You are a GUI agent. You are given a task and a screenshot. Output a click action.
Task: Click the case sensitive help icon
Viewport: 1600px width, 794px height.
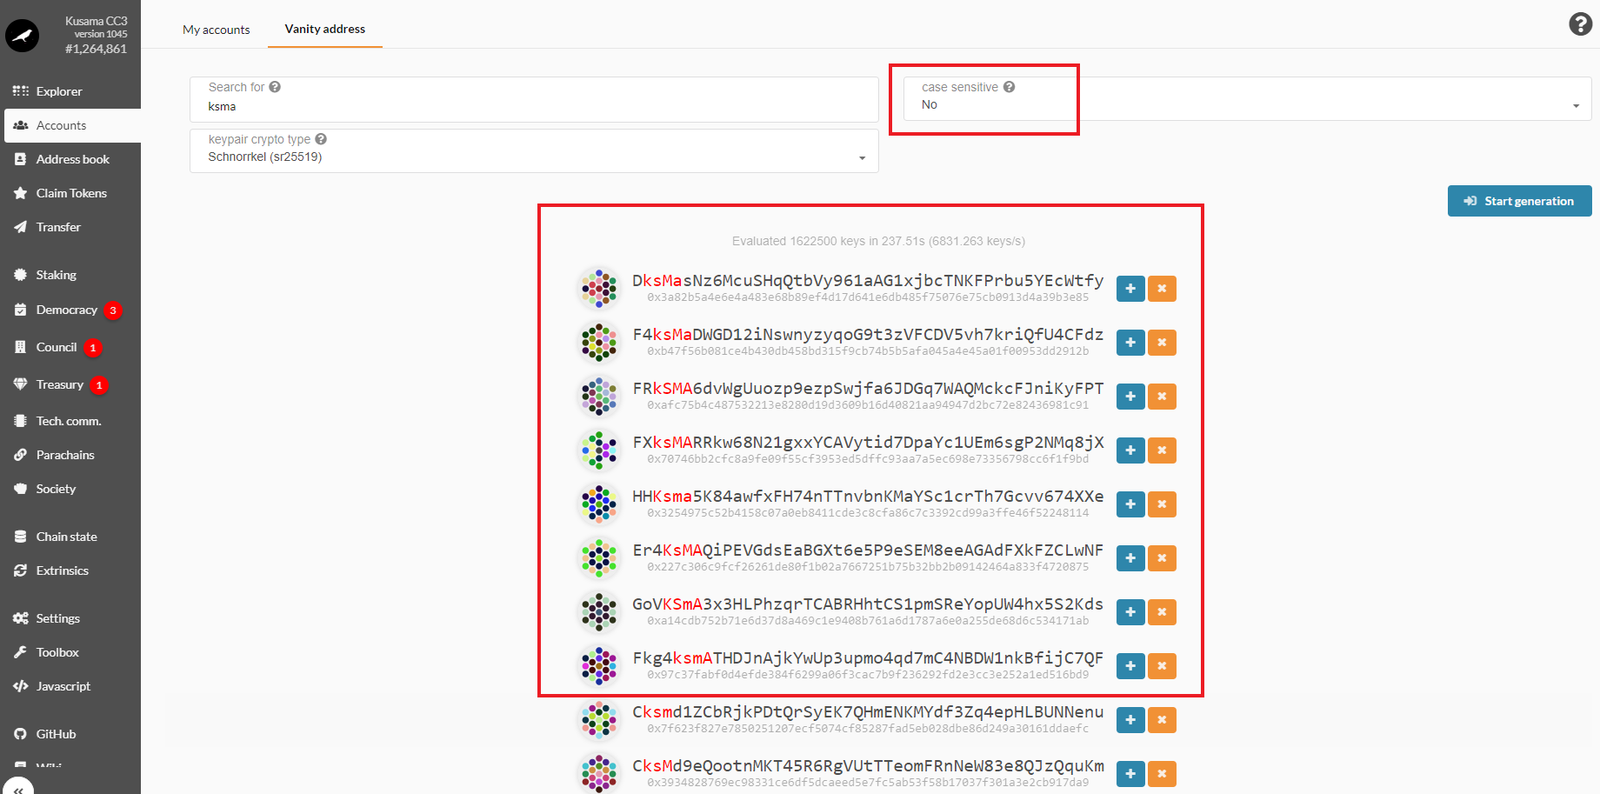[1009, 87]
